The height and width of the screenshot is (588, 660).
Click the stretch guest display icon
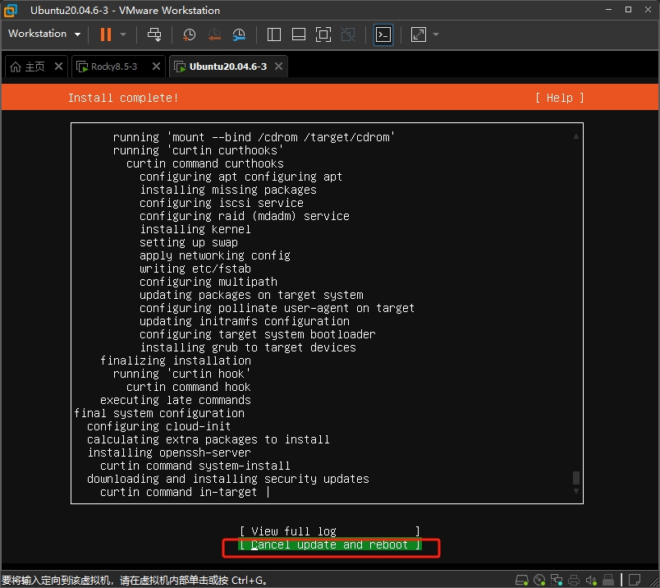(419, 34)
